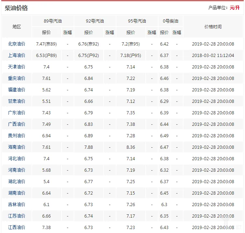
Task: Select Gansu's 6.29 diesel price
Action: (164, 101)
